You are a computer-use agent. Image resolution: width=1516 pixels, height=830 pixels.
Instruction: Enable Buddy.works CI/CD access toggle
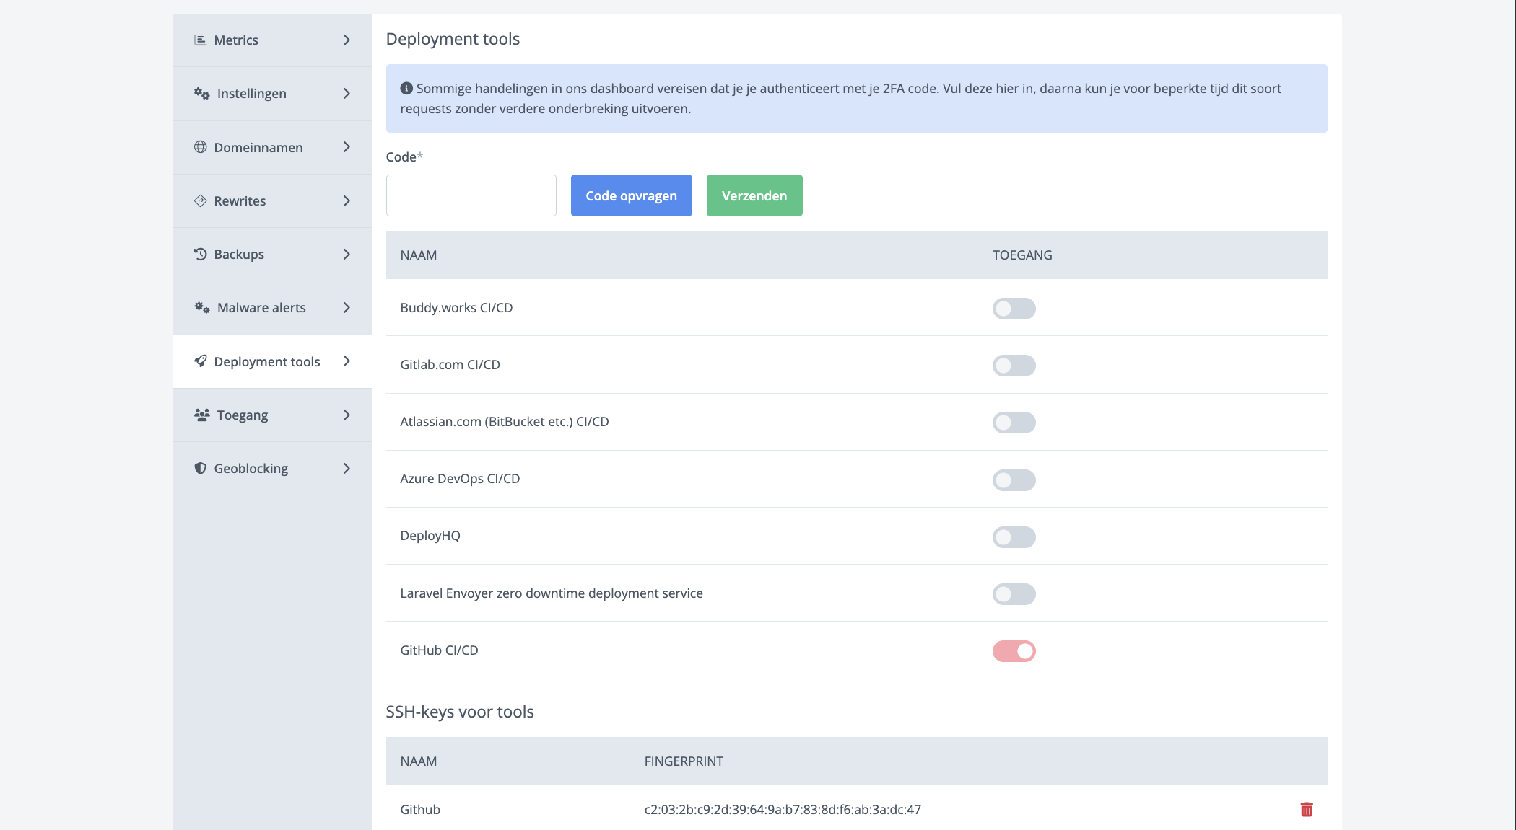(1013, 309)
